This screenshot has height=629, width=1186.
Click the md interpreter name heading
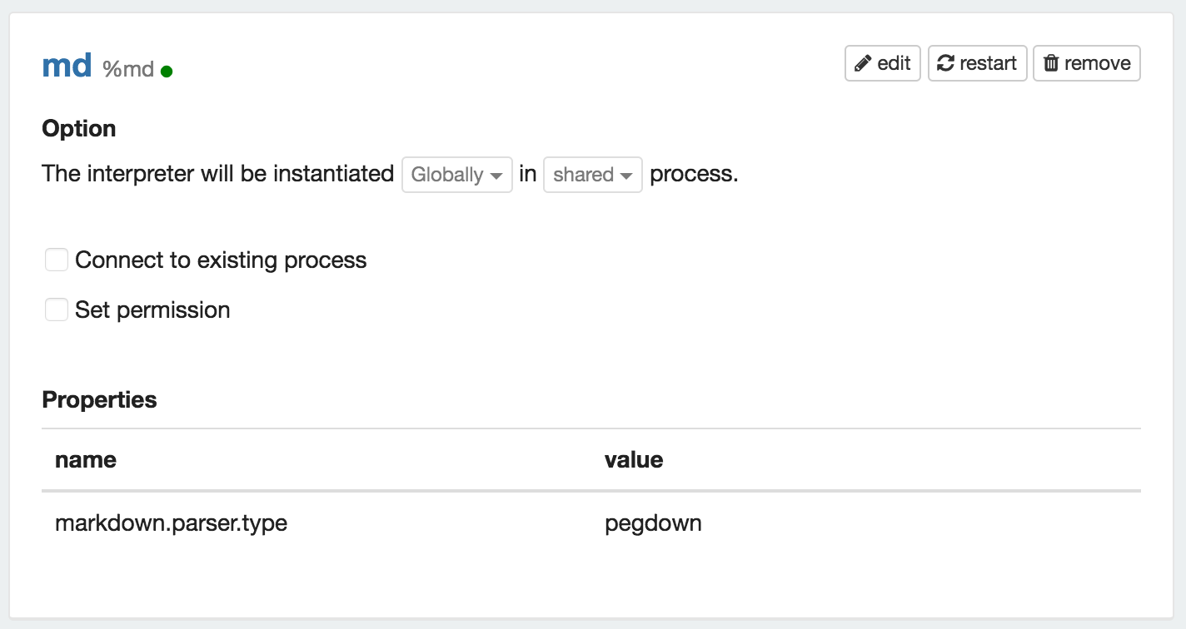pos(67,65)
